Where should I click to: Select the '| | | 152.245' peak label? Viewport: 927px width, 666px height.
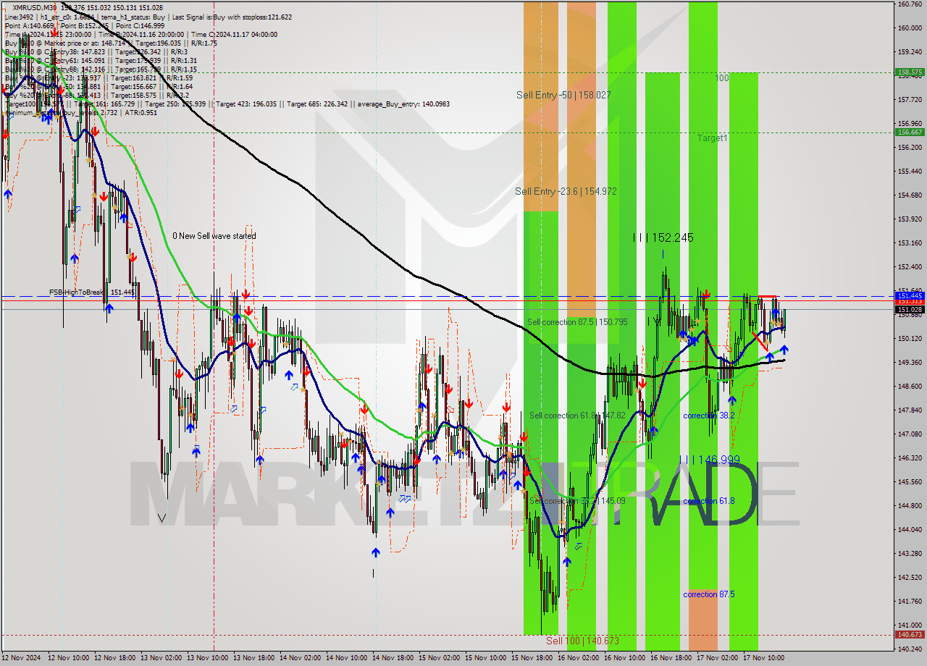point(663,237)
